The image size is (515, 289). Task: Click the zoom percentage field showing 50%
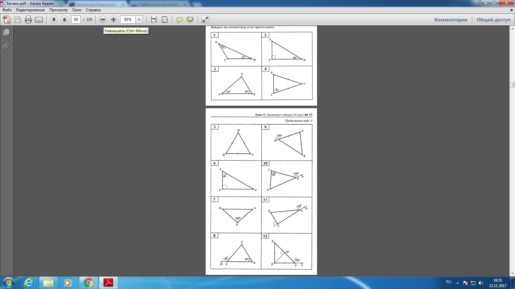point(128,20)
